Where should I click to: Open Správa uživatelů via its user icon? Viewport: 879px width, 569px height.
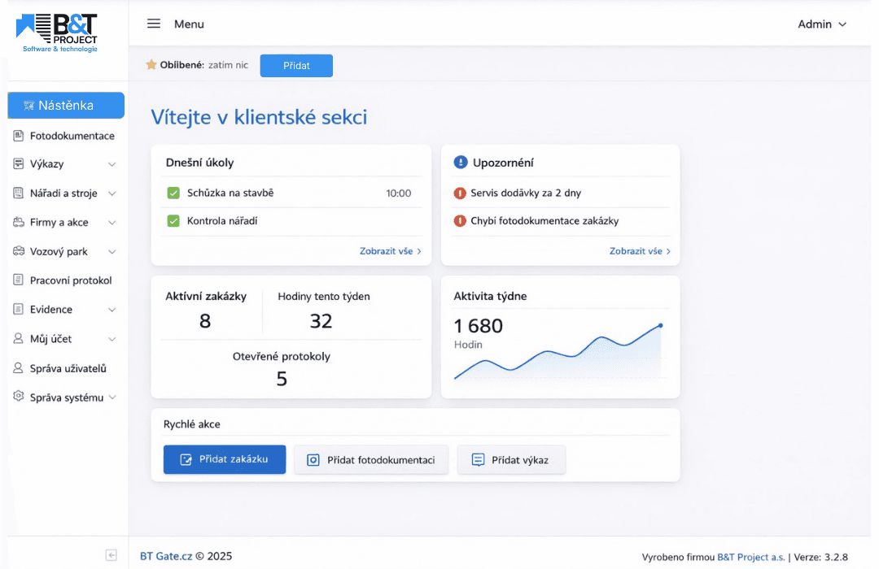[x=18, y=367]
